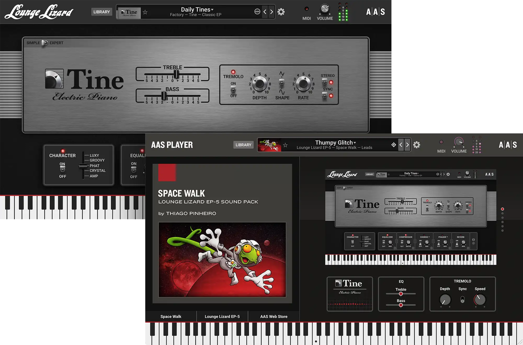The image size is (523, 345).
Task: Go to previous preset in Lounge Lizard
Action: [265, 12]
